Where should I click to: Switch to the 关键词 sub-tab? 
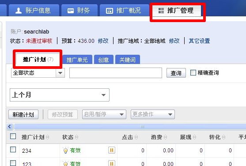pos(127,60)
